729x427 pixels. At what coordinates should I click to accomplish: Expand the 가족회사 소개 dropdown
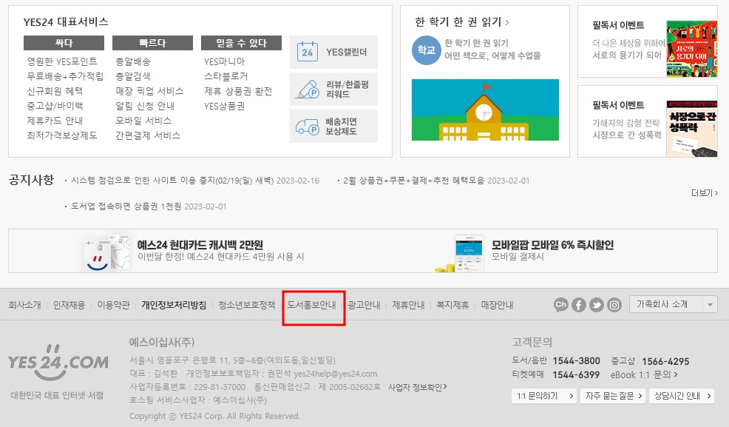click(673, 303)
